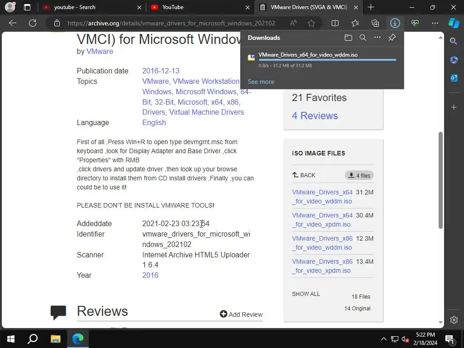464x348 pixels.
Task: Open File Explorer from the taskbar
Action: 55,338
